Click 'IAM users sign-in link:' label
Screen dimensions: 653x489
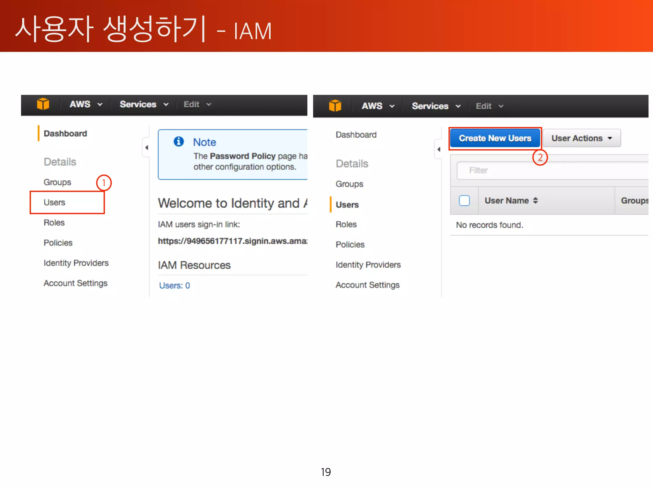coord(199,224)
